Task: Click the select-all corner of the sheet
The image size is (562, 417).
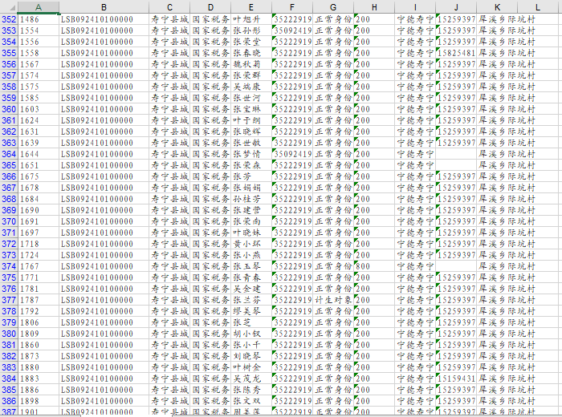Action: coord(9,7)
